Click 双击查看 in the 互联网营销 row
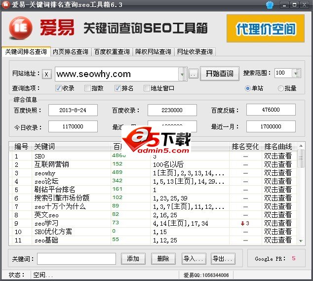313x281 pixels. coord(278,164)
